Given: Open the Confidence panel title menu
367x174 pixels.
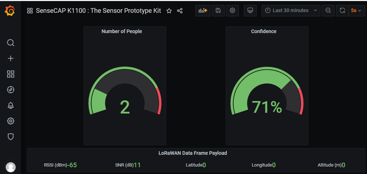Looking at the screenshot, I should pyautogui.click(x=264, y=31).
